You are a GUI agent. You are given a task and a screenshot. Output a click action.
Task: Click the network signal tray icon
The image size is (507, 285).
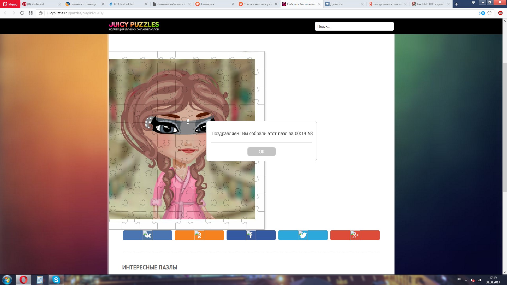point(479,280)
